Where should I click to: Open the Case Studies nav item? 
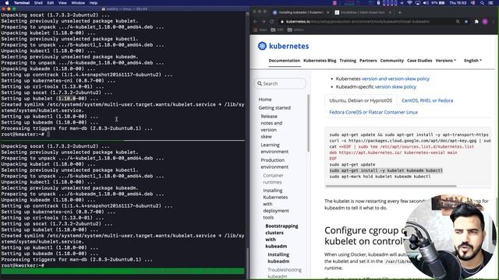tap(419, 61)
